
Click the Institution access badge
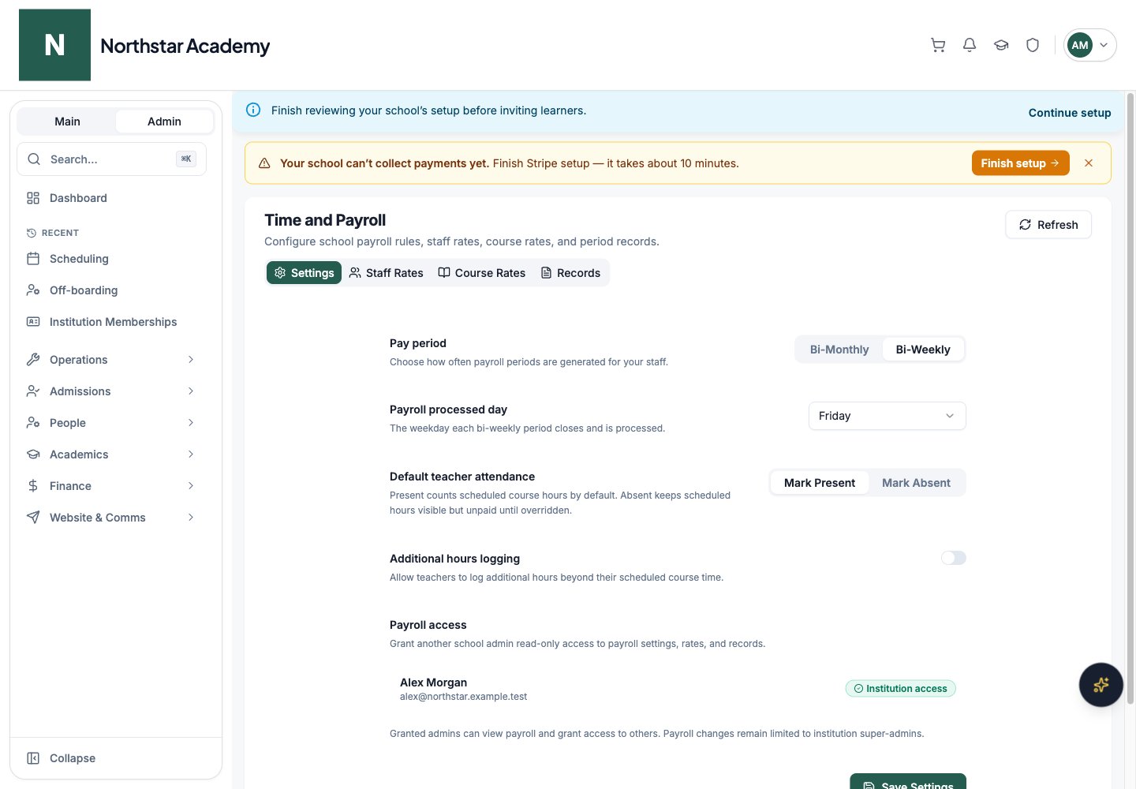[901, 689]
